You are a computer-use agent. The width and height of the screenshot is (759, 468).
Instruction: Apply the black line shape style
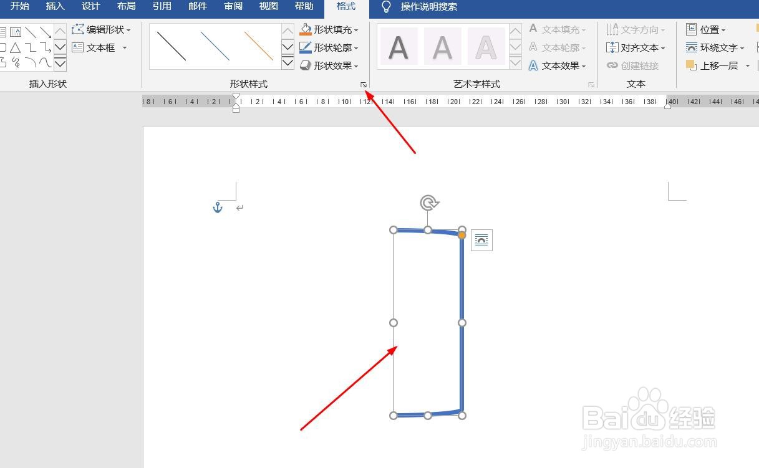pos(172,46)
